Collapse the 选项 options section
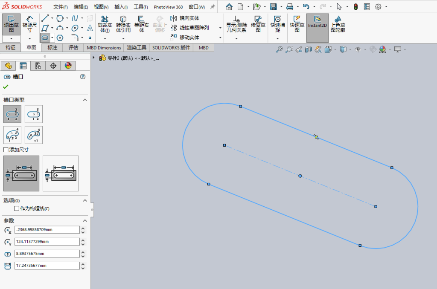This screenshot has height=289, width=437. tap(85, 200)
